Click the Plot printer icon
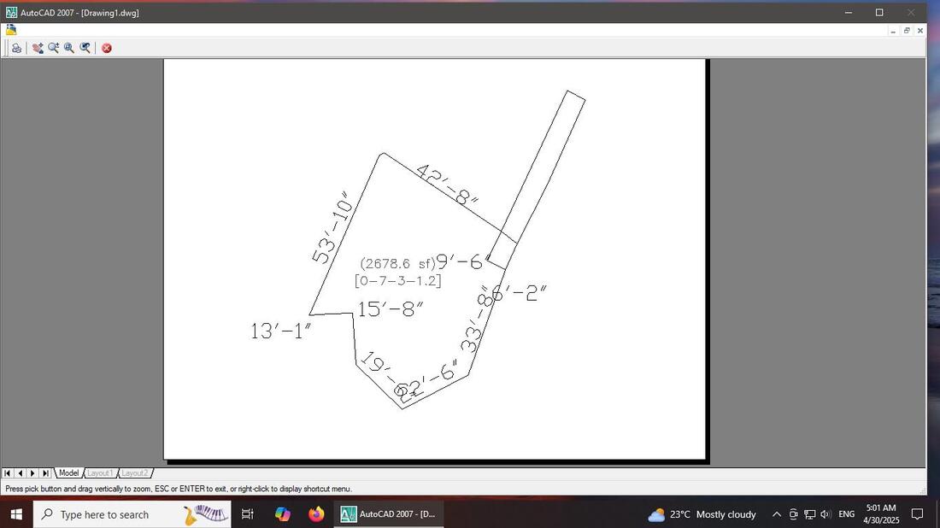Image resolution: width=940 pixels, height=528 pixels. (x=17, y=48)
